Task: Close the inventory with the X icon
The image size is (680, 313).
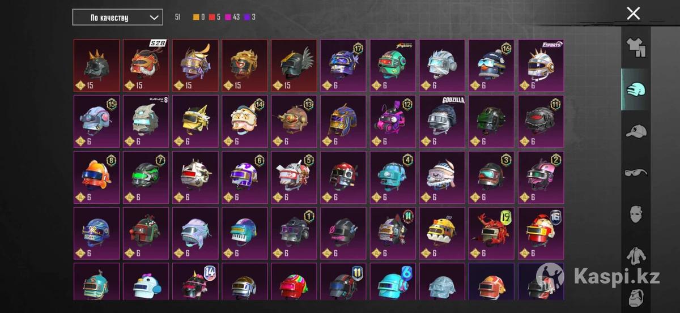Action: [633, 14]
